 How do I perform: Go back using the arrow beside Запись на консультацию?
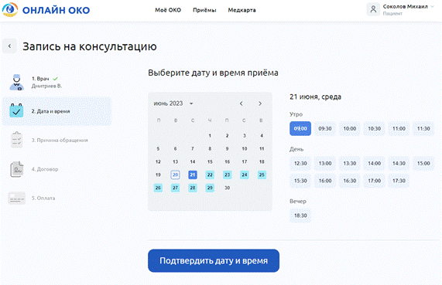point(9,46)
